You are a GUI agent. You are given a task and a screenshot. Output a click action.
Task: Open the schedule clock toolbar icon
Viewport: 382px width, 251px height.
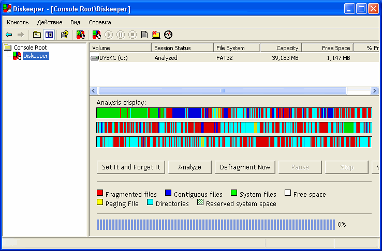pos(168,35)
